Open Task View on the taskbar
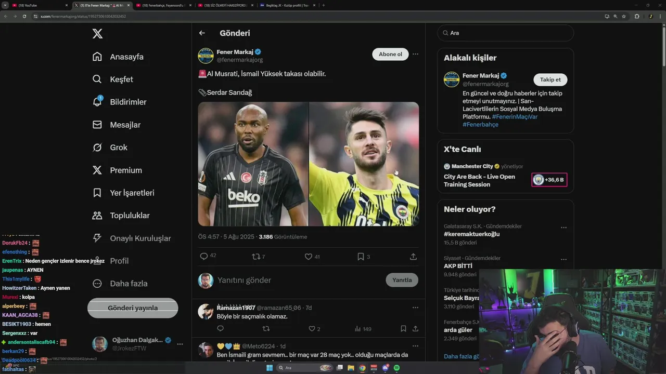 [340, 368]
